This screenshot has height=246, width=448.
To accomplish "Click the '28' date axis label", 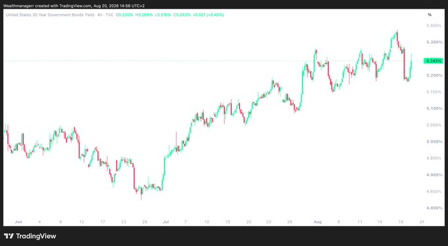I will [290, 222].
